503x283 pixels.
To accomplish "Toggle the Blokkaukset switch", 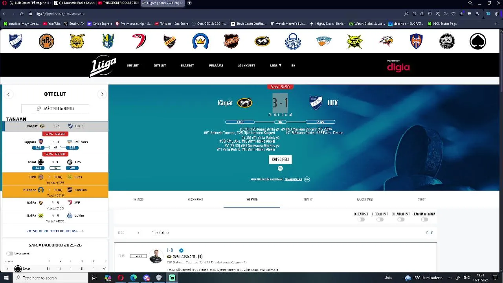I will pyautogui.click(x=380, y=220).
